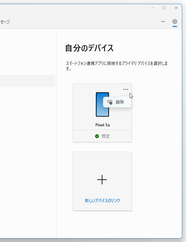This screenshot has height=242, width=186.
Task: Click the Pixel 5a phone image
Action: 102,104
